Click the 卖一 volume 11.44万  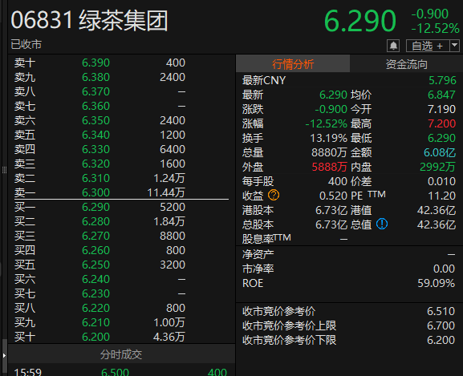pyautogui.click(x=166, y=192)
